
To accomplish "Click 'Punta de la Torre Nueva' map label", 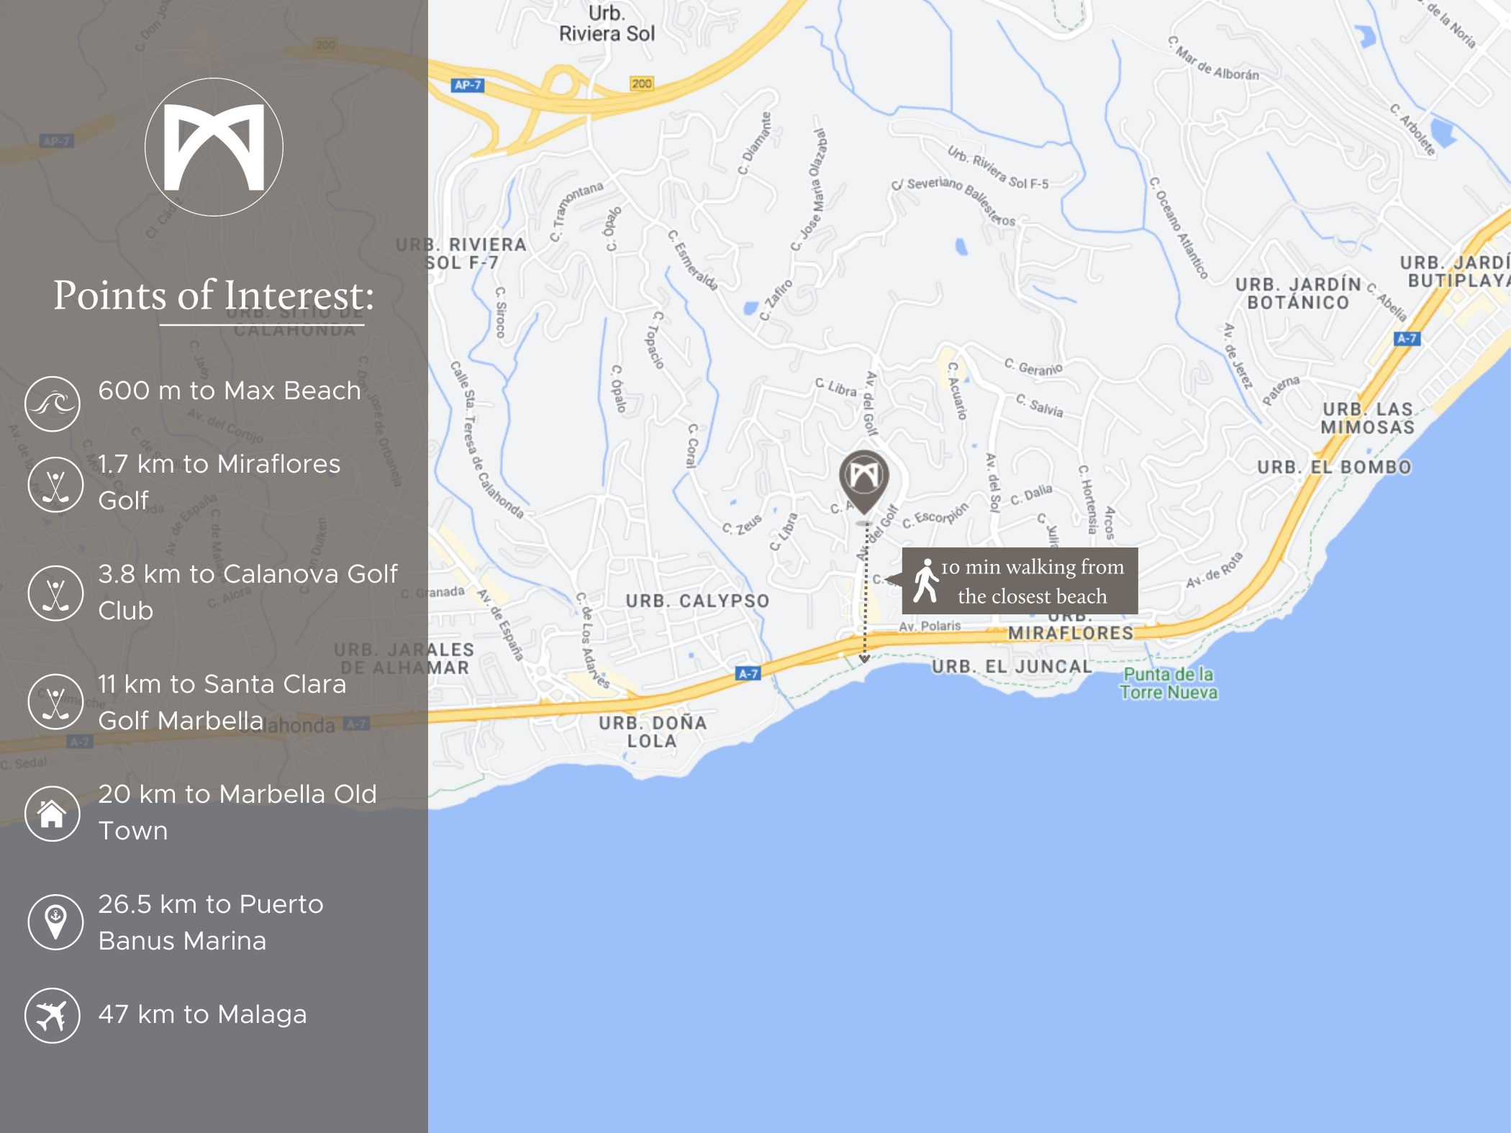I will (1168, 683).
